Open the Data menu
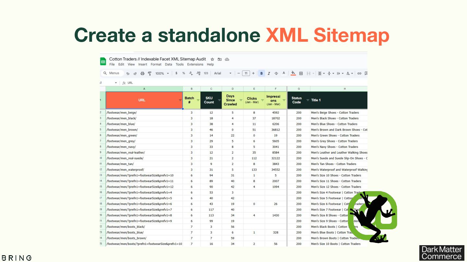Image resolution: width=467 pixels, height=262 pixels. click(x=168, y=64)
